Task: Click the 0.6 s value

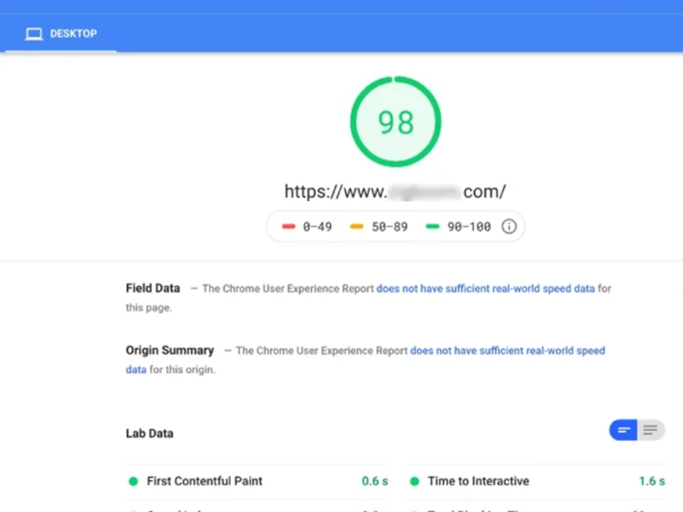Action: coord(374,481)
